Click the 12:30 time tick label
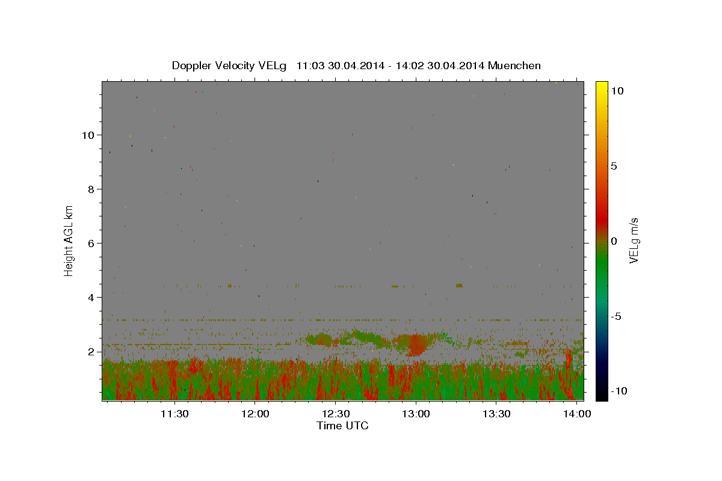Viewport: 722px width, 481px height. point(336,414)
